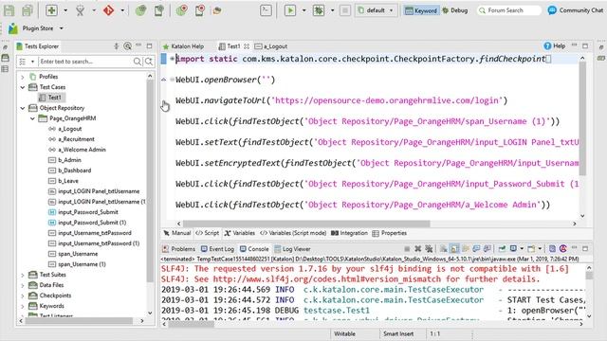
Task: Expand the Test Suites node
Action: click(x=23, y=276)
